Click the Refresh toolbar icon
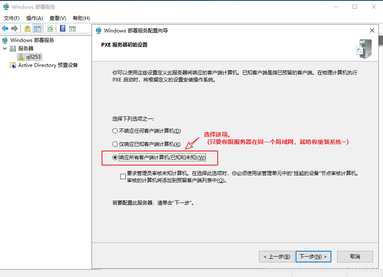Viewport: 383px width, 277px height. click(50, 29)
